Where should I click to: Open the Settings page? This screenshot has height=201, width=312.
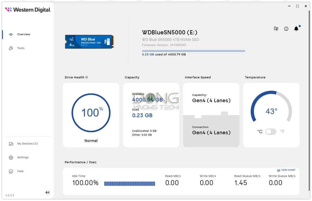click(x=23, y=157)
